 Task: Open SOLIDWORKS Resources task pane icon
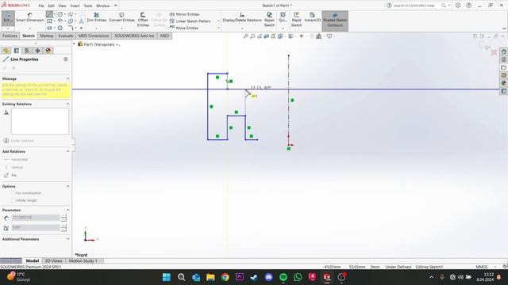click(503, 51)
